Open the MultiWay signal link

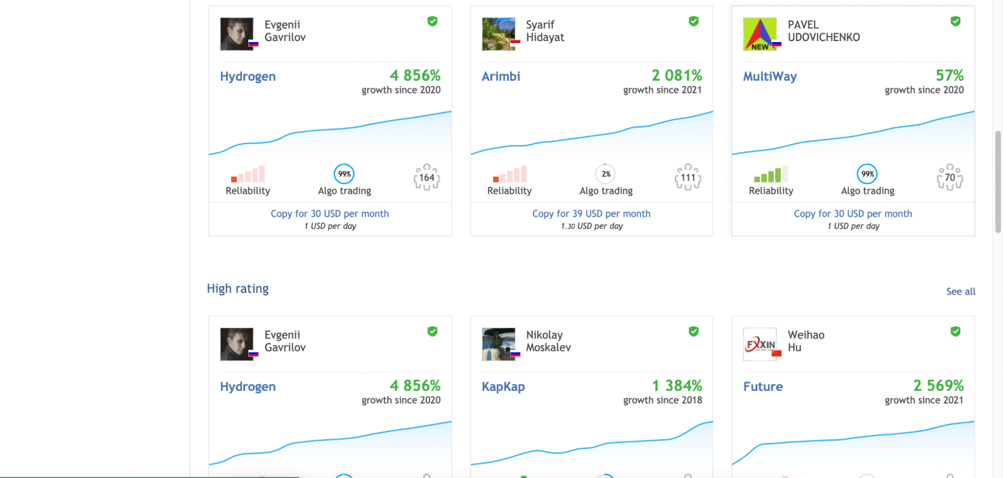pyautogui.click(x=770, y=76)
